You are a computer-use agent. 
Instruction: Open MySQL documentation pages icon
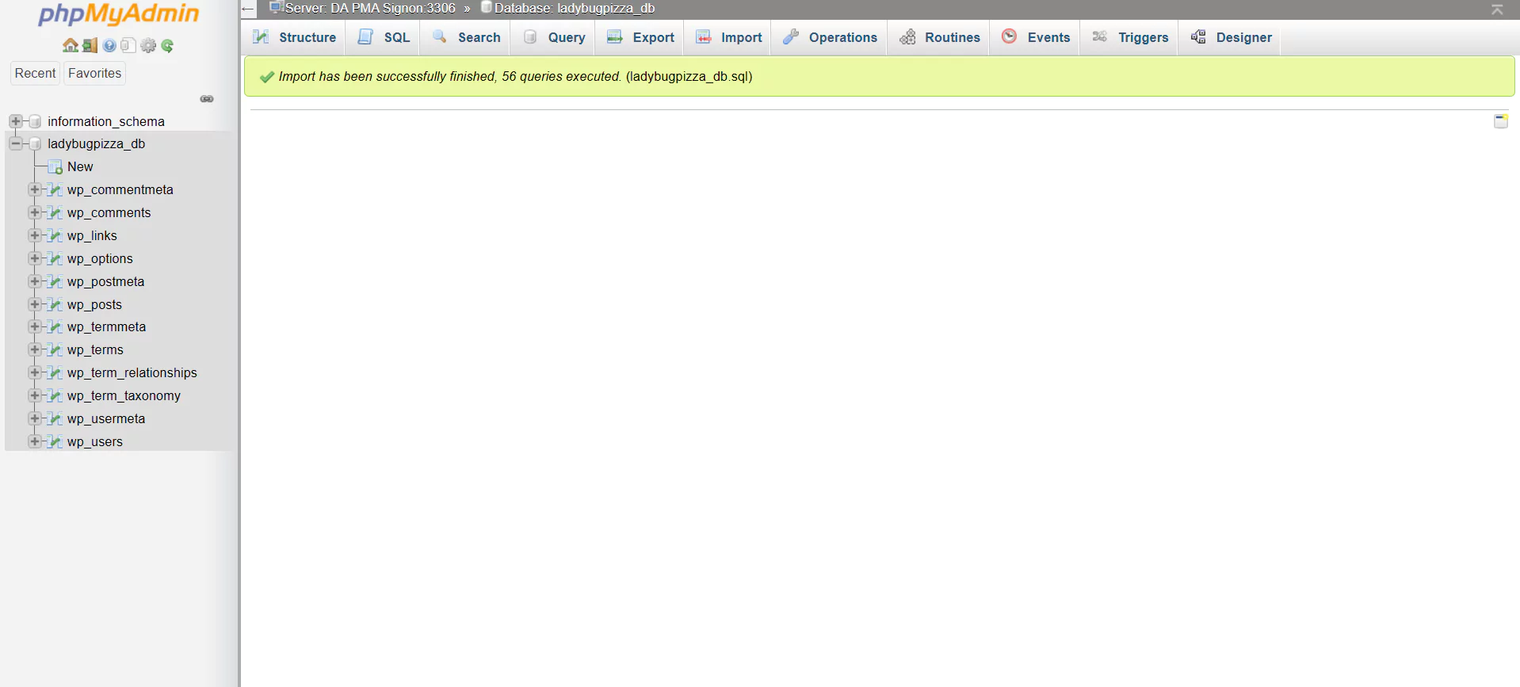pos(128,46)
